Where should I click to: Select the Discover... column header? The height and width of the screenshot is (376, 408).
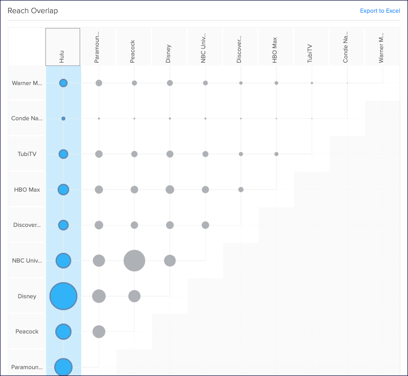point(240,47)
